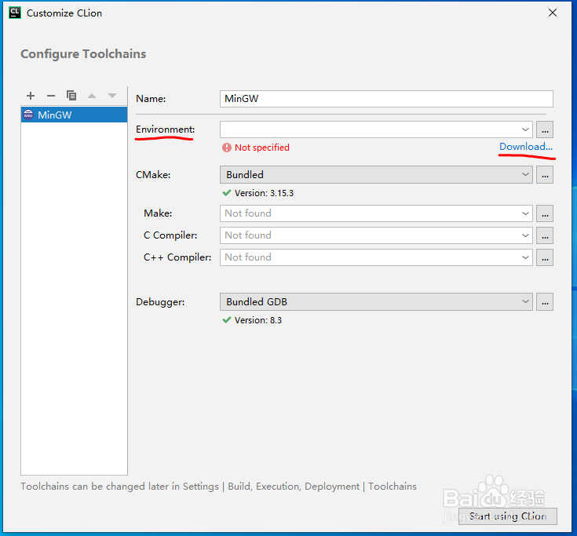Screen dimensions: 577x536
Task: Open the Debugger Bundled GDB dropdown
Action: [376, 301]
